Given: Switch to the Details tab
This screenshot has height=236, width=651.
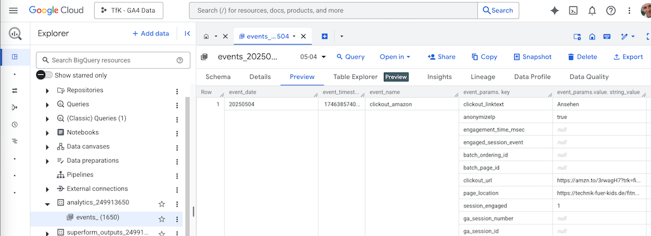Looking at the screenshot, I should tap(260, 77).
